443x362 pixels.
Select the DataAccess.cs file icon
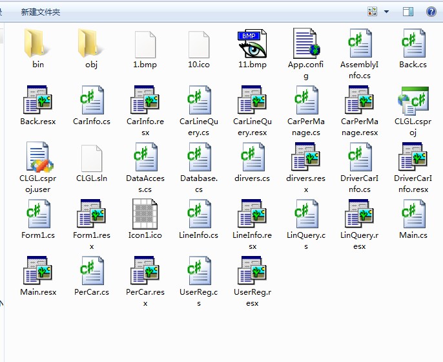tap(145, 157)
